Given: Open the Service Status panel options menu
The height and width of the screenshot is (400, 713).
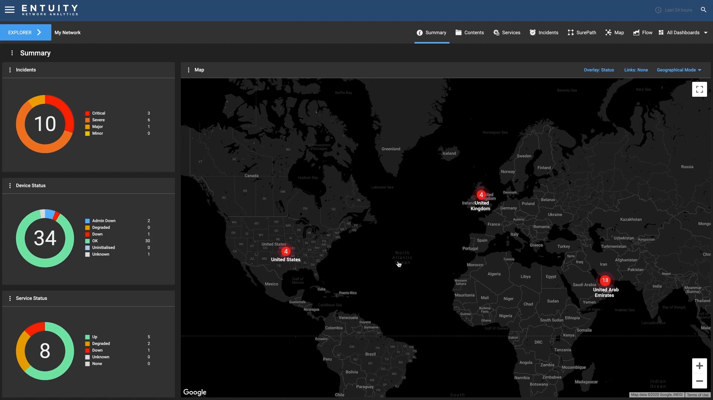Looking at the screenshot, I should click(10, 298).
